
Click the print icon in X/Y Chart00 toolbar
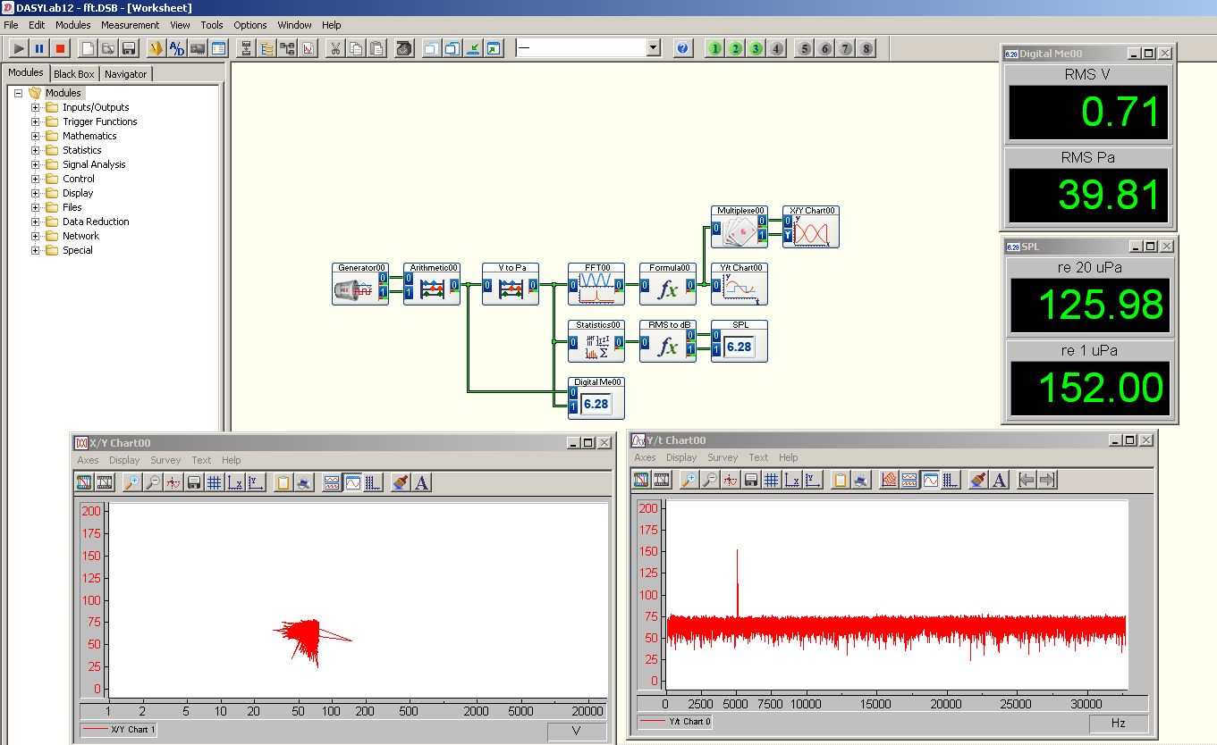pyautogui.click(x=304, y=482)
